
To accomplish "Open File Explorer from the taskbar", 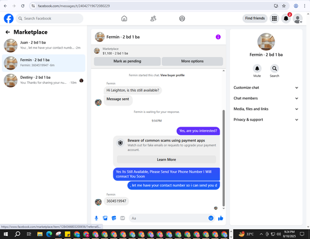I will 40,234.
